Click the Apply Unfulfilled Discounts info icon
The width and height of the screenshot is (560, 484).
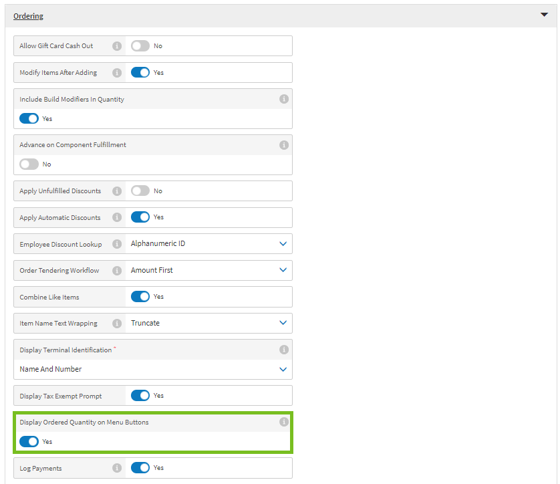coord(117,191)
